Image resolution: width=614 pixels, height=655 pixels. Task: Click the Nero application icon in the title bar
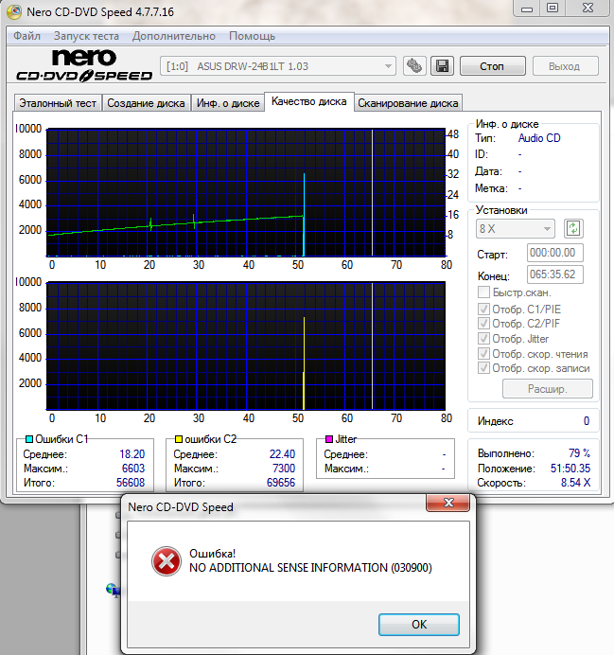click(x=14, y=11)
